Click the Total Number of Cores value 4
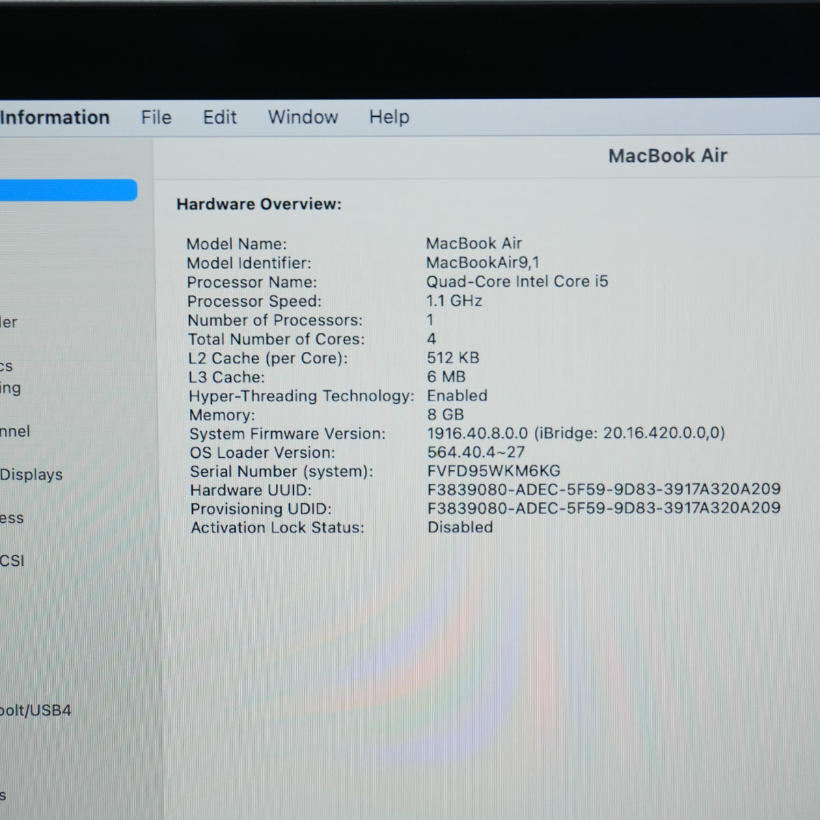This screenshot has width=820, height=820. (x=431, y=339)
